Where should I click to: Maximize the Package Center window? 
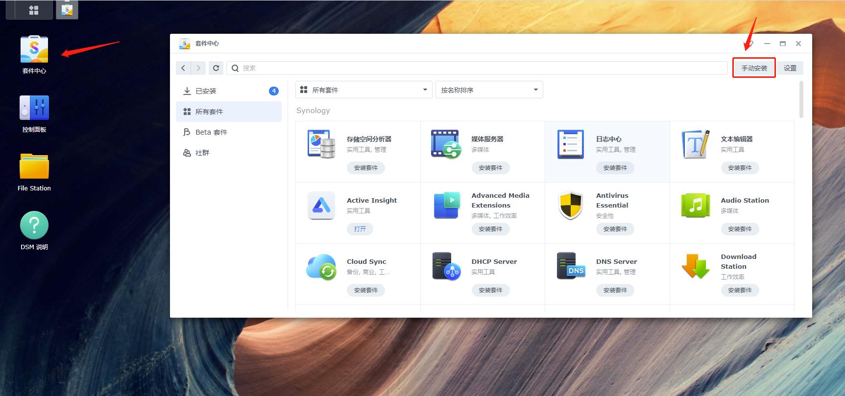783,44
